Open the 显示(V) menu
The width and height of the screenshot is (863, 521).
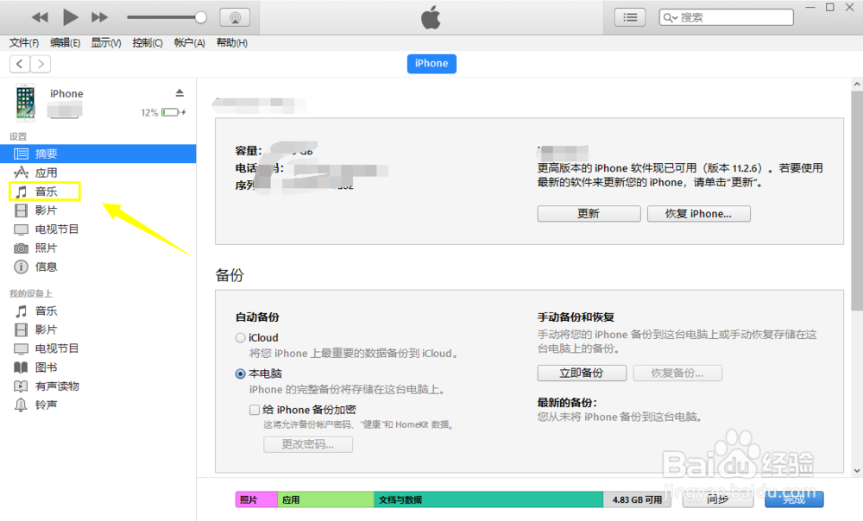coord(105,43)
